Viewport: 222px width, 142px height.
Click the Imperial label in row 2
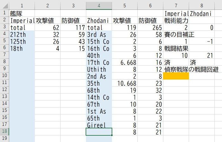coord(22,20)
